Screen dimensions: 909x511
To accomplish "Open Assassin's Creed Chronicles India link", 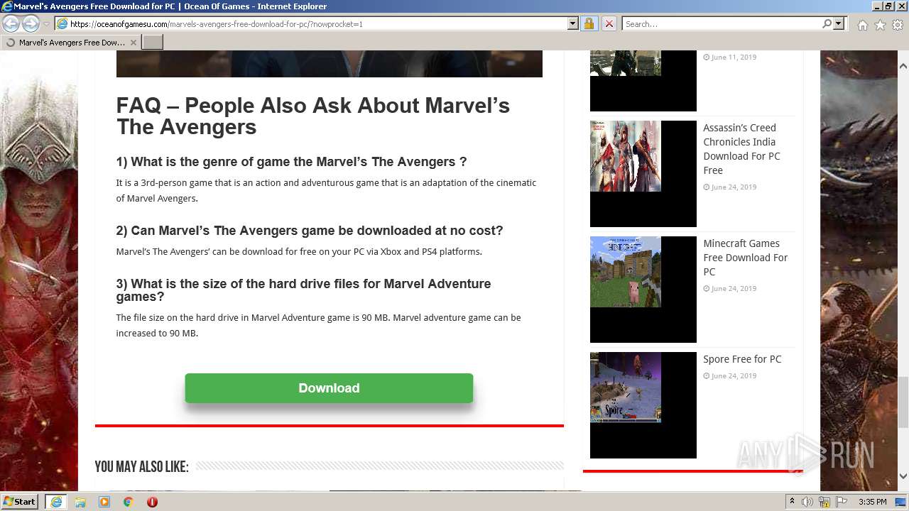I will [741, 149].
